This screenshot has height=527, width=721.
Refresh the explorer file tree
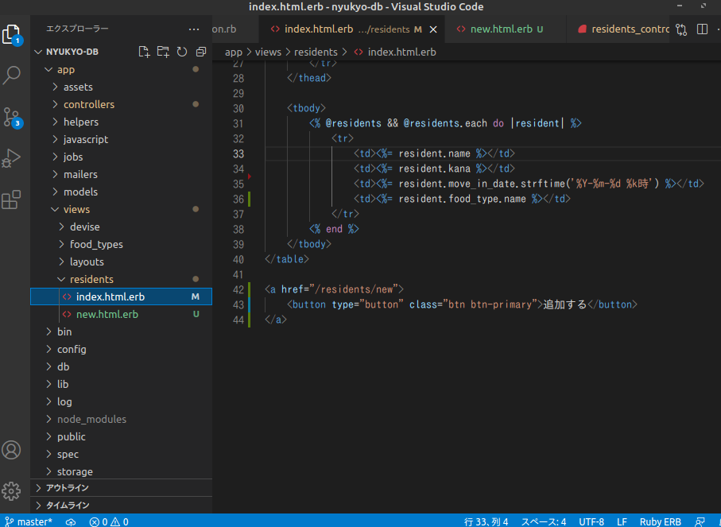182,52
